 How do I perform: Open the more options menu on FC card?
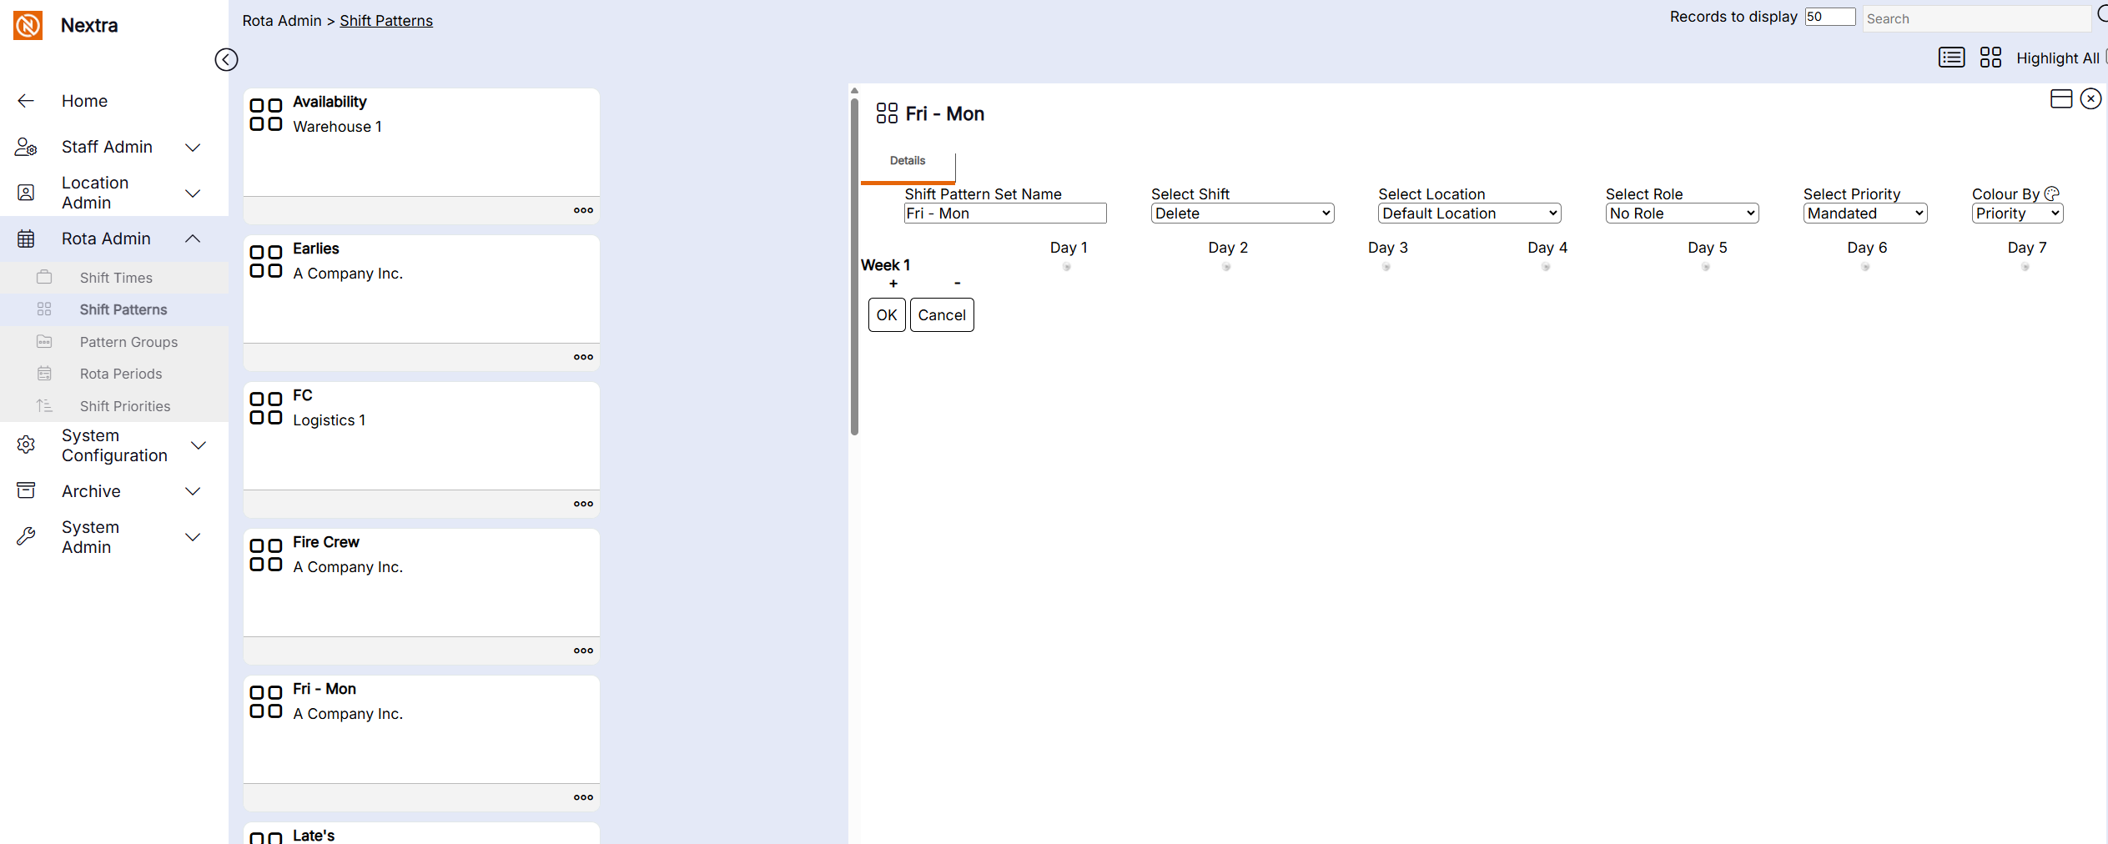pyautogui.click(x=583, y=504)
